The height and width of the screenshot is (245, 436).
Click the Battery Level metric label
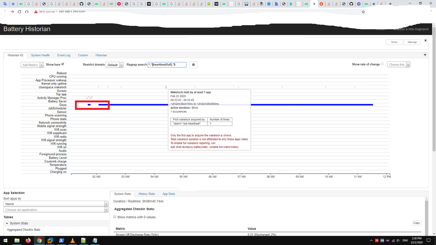click(x=58, y=158)
